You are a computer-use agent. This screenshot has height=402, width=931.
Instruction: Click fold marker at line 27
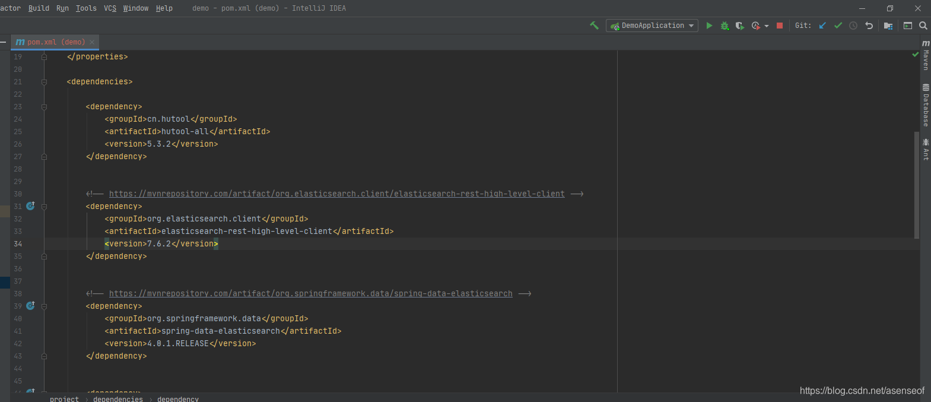point(44,157)
